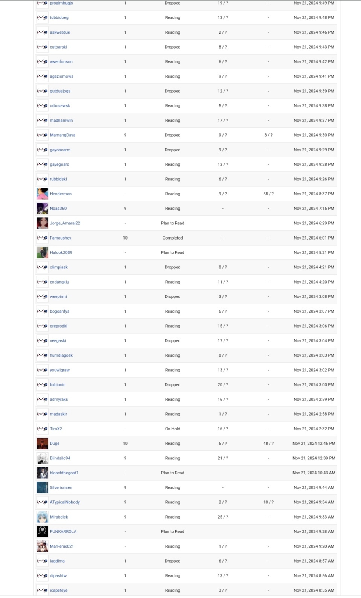Open the icapeteye profile link
361x598 pixels.
pyautogui.click(x=59, y=590)
